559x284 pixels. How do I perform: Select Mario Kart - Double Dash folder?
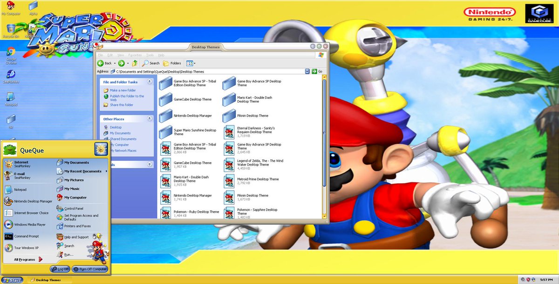click(x=248, y=99)
